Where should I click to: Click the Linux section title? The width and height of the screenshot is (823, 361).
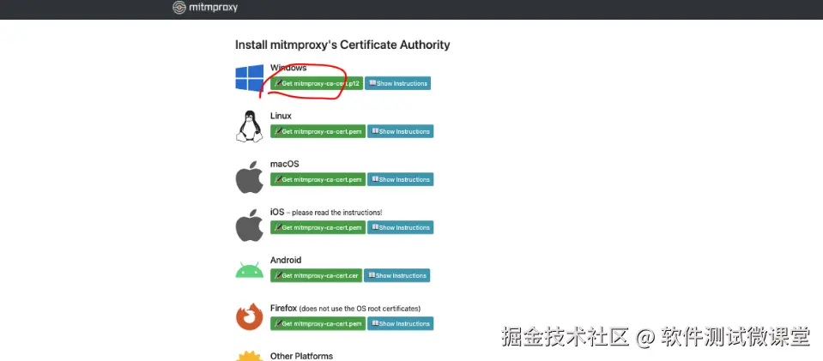281,116
